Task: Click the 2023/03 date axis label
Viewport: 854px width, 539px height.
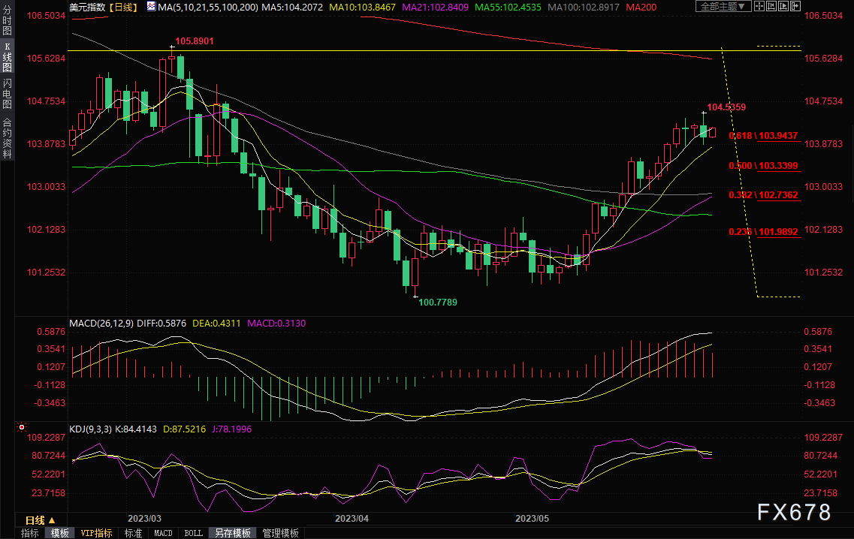Action: pos(144,518)
